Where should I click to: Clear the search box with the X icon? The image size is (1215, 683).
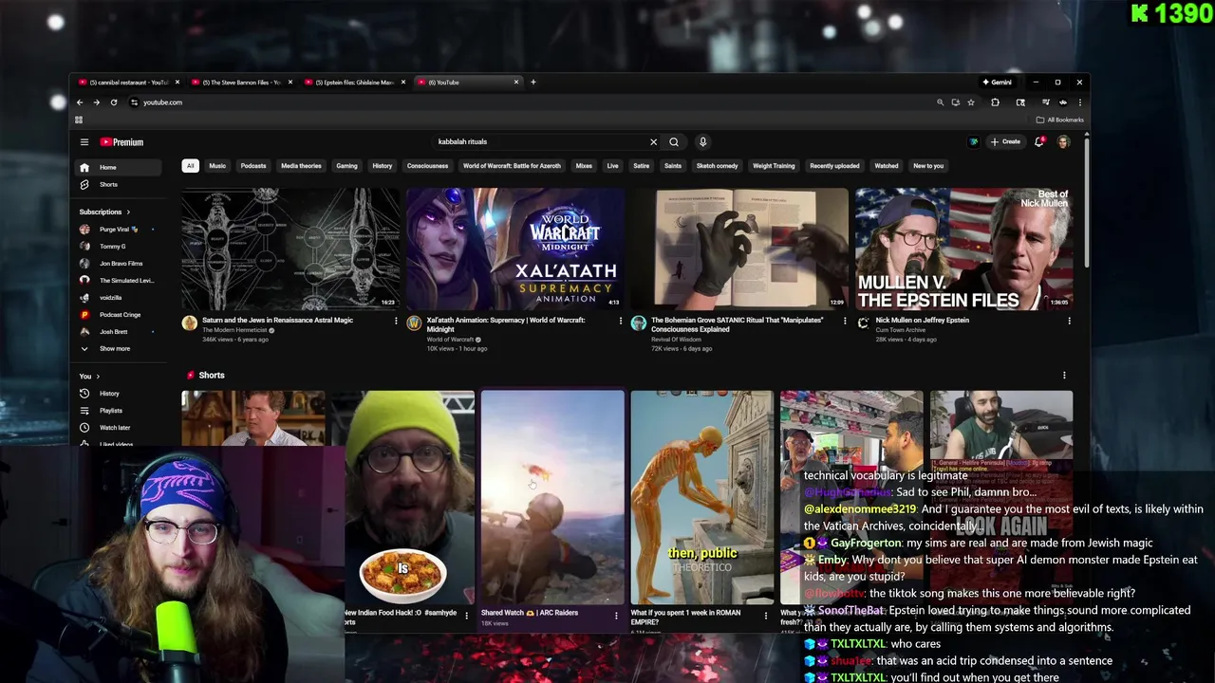pos(653,142)
